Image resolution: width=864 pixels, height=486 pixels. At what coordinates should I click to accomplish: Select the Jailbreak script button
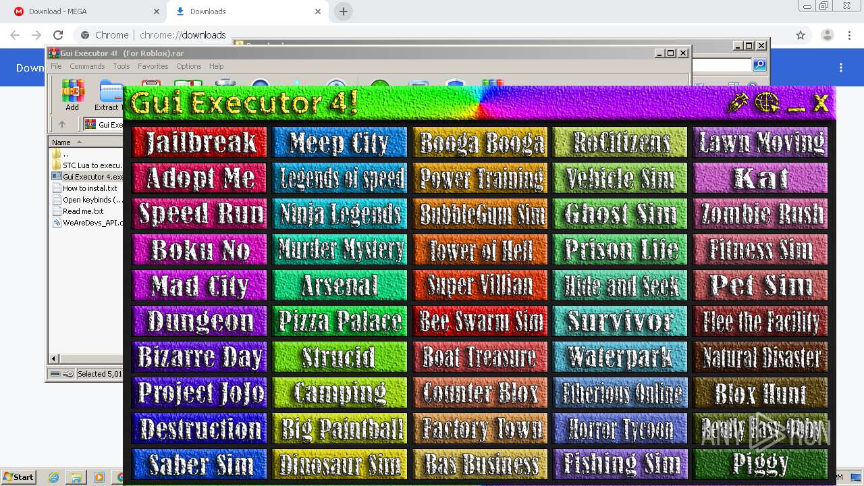tap(200, 142)
